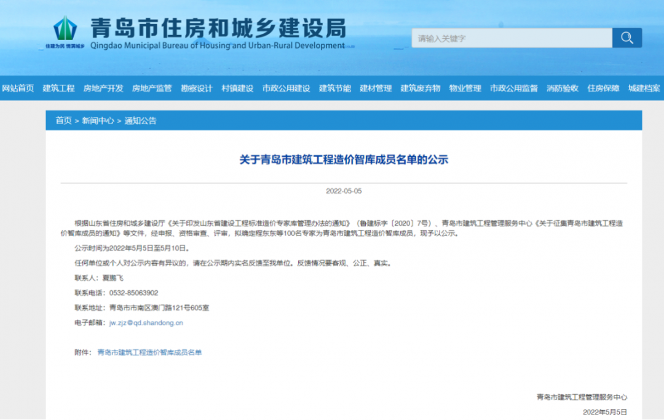Open the 城建档案 menu item
This screenshot has height=420, width=664.
coord(643,88)
